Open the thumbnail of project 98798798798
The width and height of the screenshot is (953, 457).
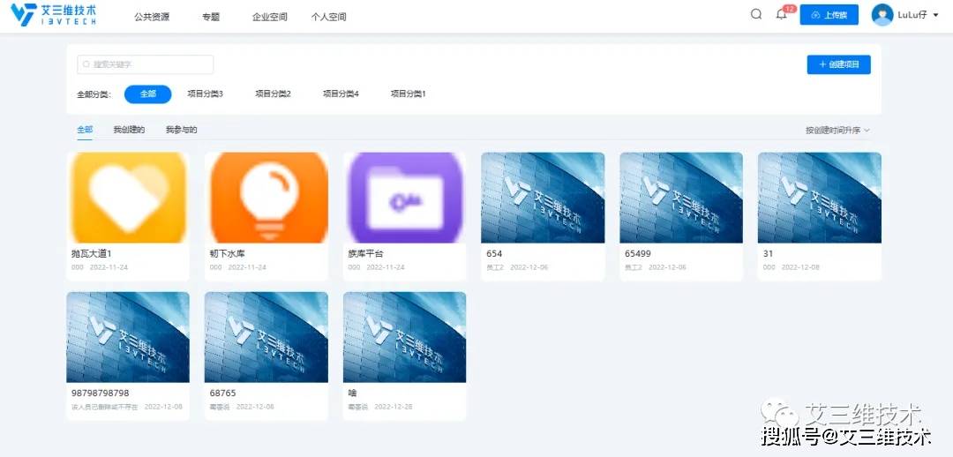click(x=128, y=337)
